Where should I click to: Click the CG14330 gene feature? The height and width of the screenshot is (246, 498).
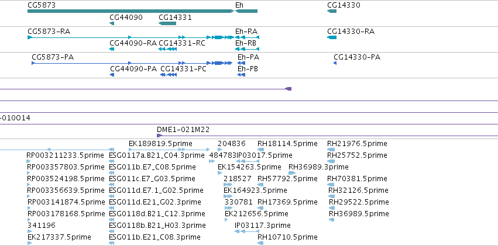pyautogui.click(x=332, y=11)
